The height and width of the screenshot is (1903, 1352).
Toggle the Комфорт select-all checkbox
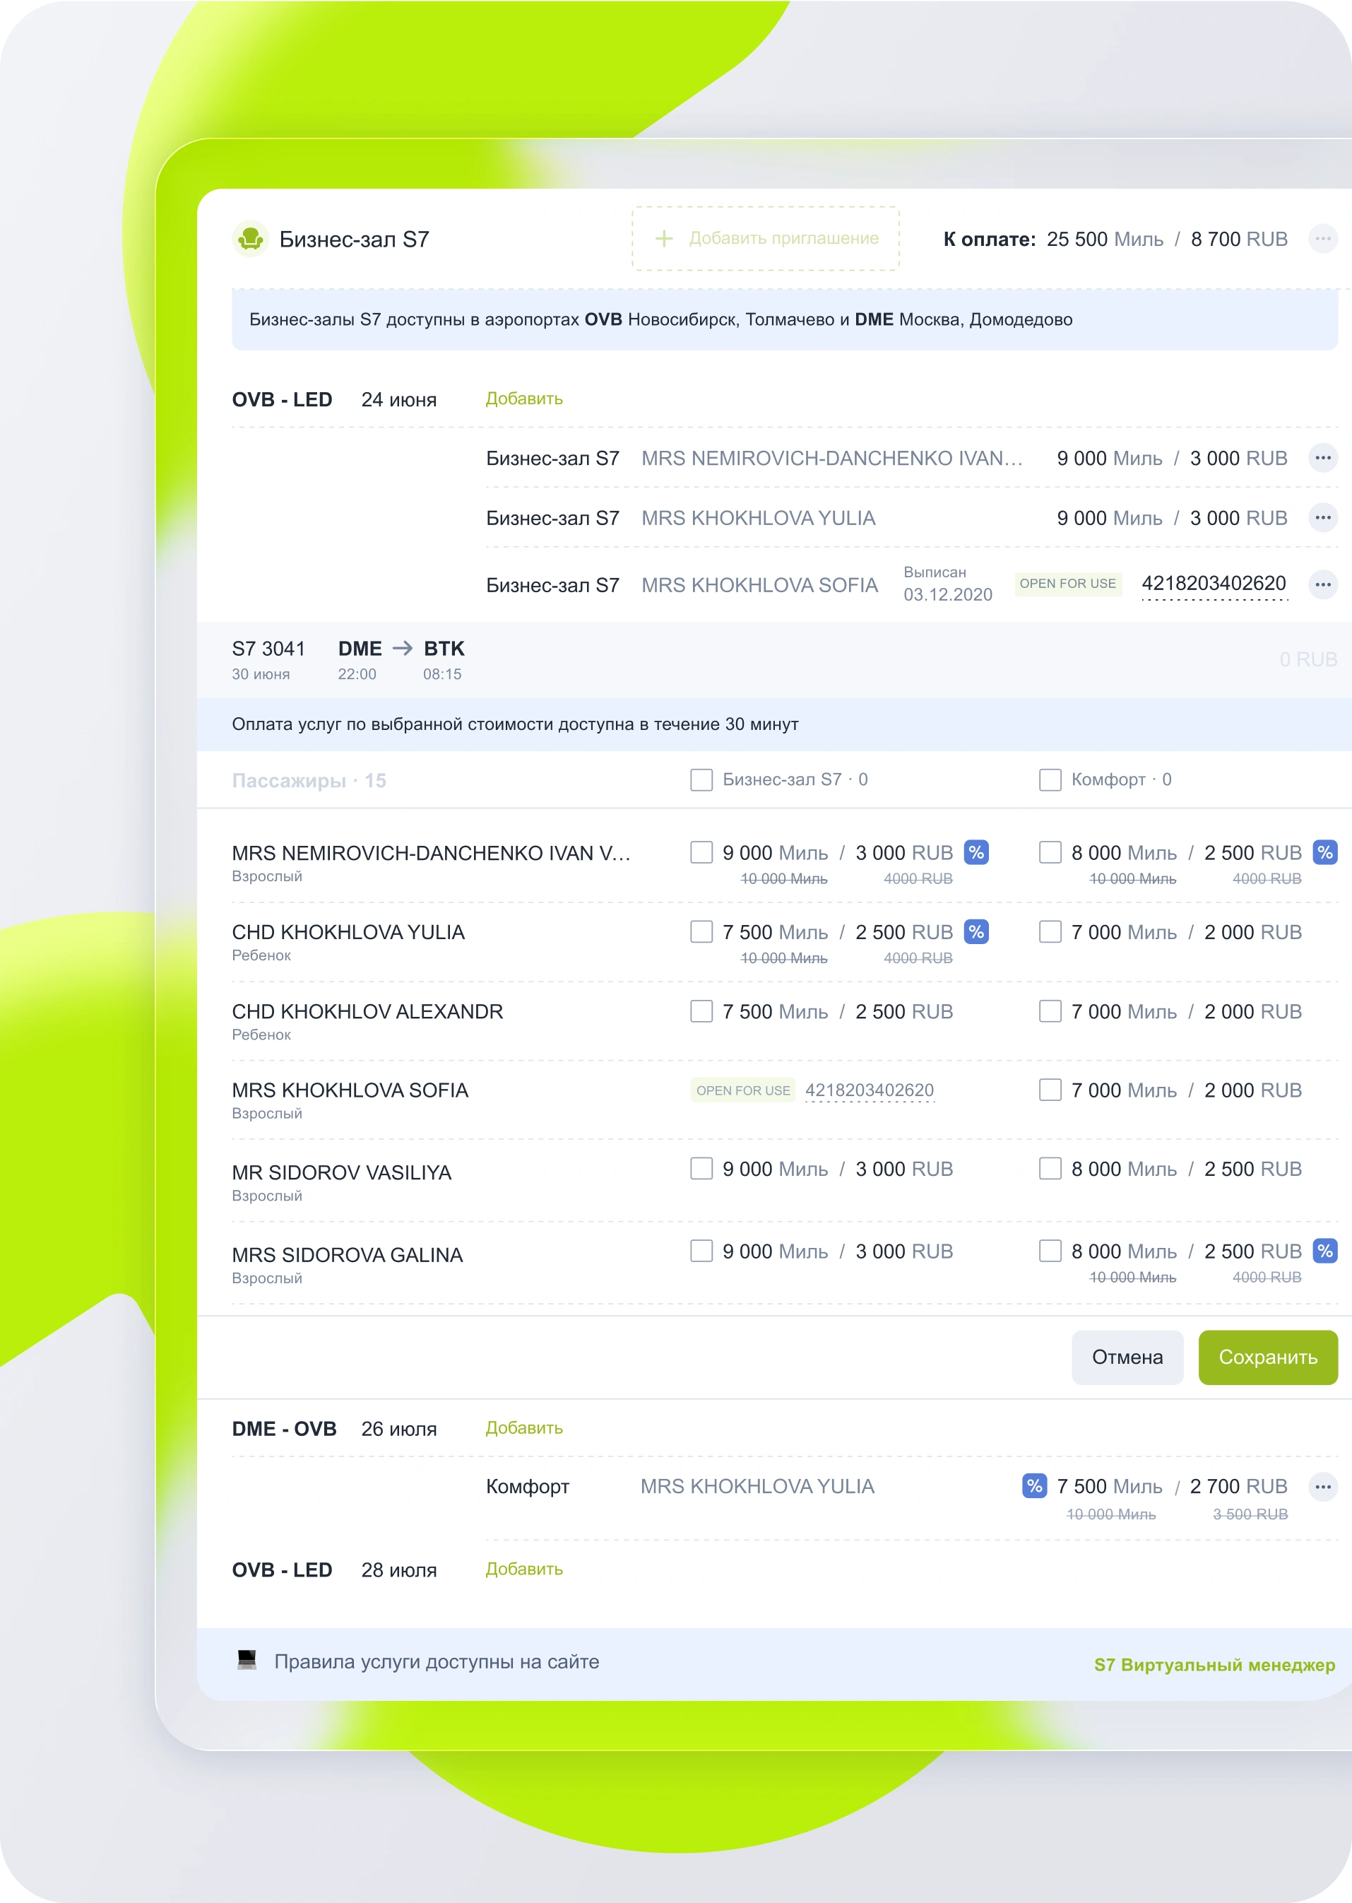[1050, 779]
